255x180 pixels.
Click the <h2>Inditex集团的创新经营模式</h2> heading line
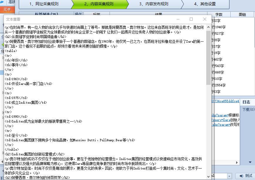35,154
